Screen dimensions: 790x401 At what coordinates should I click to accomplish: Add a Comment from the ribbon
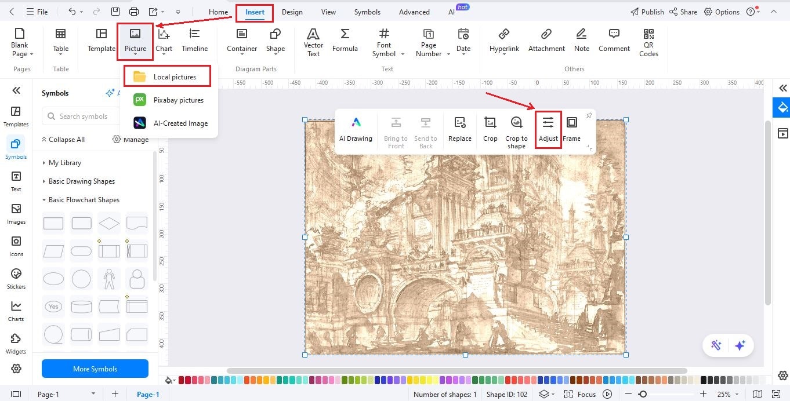[x=614, y=41]
